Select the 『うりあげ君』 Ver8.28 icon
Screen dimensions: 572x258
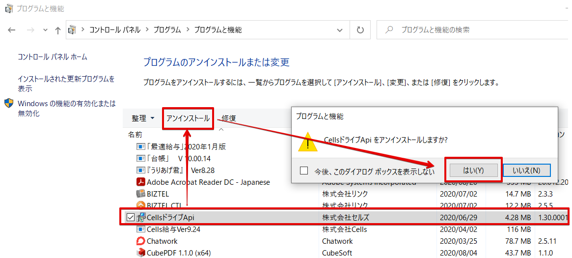pos(141,170)
